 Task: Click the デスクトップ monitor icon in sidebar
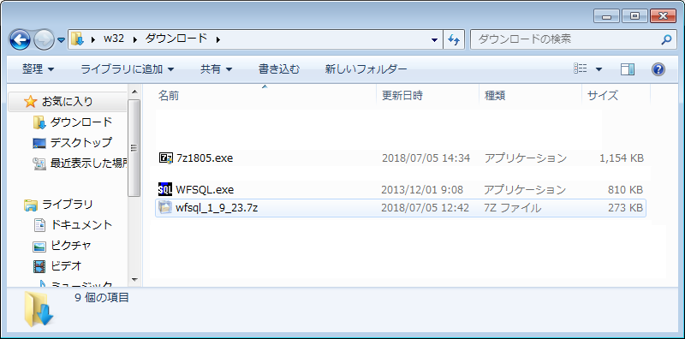point(39,143)
